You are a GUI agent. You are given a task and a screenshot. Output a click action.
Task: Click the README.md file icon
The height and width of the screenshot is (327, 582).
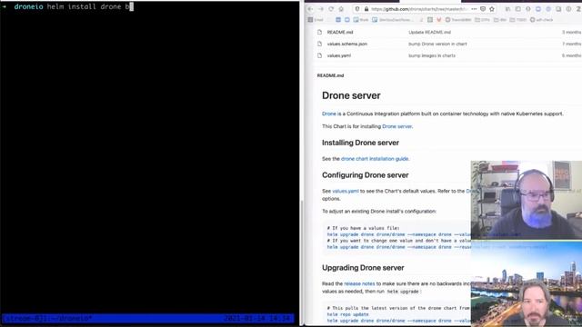(319, 33)
